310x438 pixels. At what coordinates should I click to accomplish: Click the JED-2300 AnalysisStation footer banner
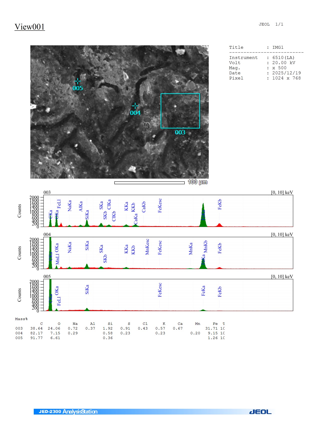(68, 412)
